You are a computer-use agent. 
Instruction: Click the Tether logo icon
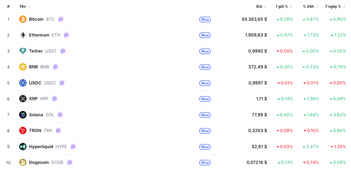click(x=23, y=51)
